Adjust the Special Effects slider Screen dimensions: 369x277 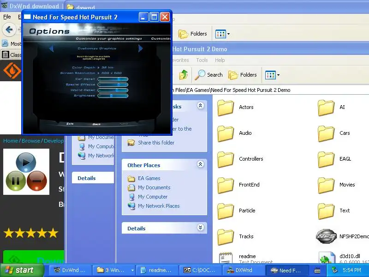113,84
